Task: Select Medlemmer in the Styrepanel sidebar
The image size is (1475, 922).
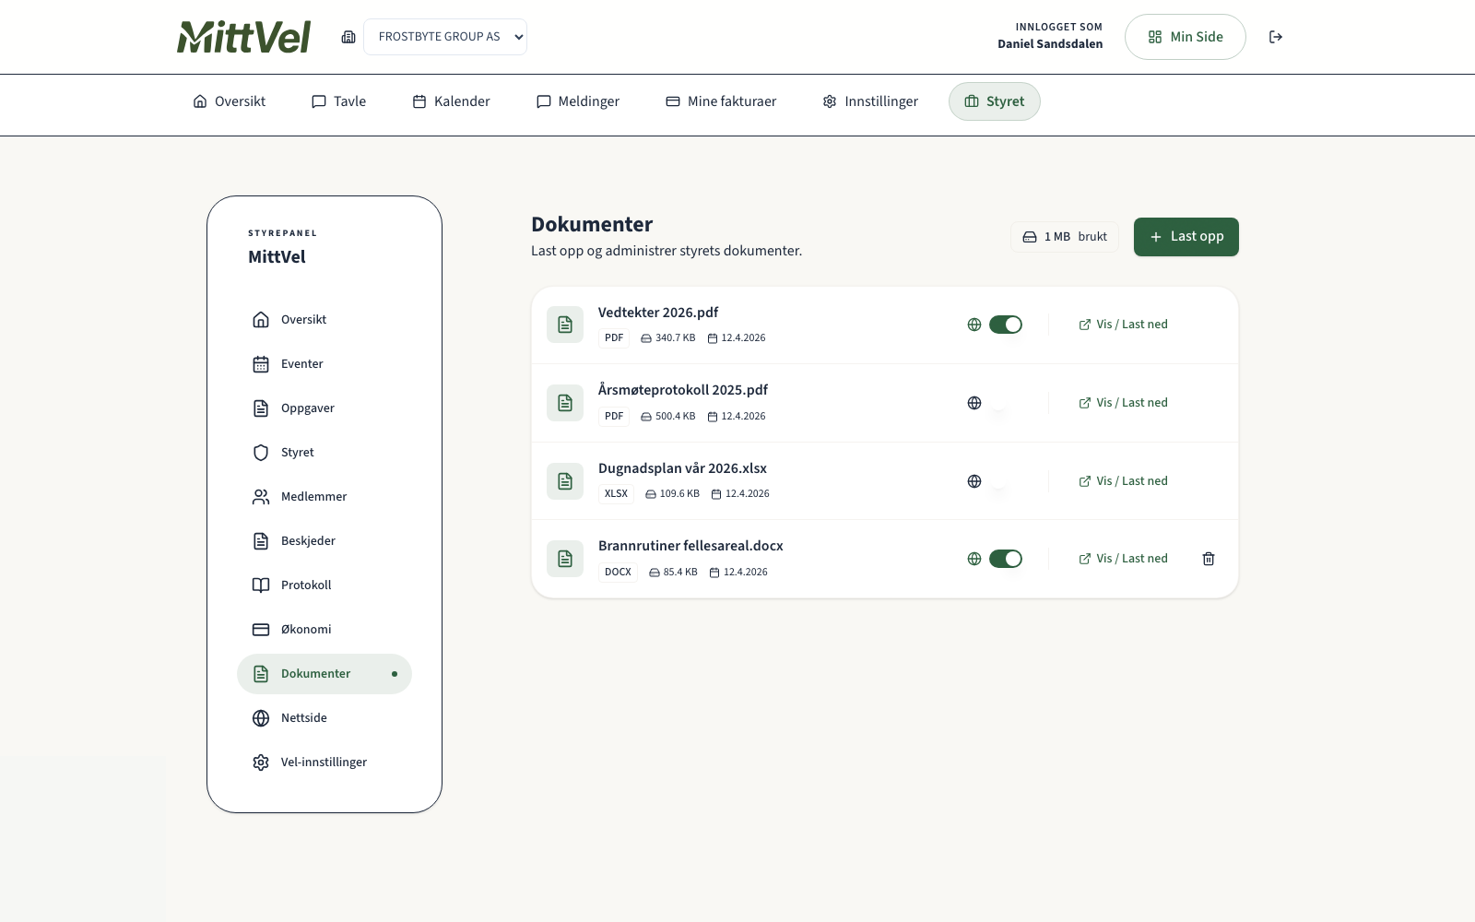Action: point(313,497)
